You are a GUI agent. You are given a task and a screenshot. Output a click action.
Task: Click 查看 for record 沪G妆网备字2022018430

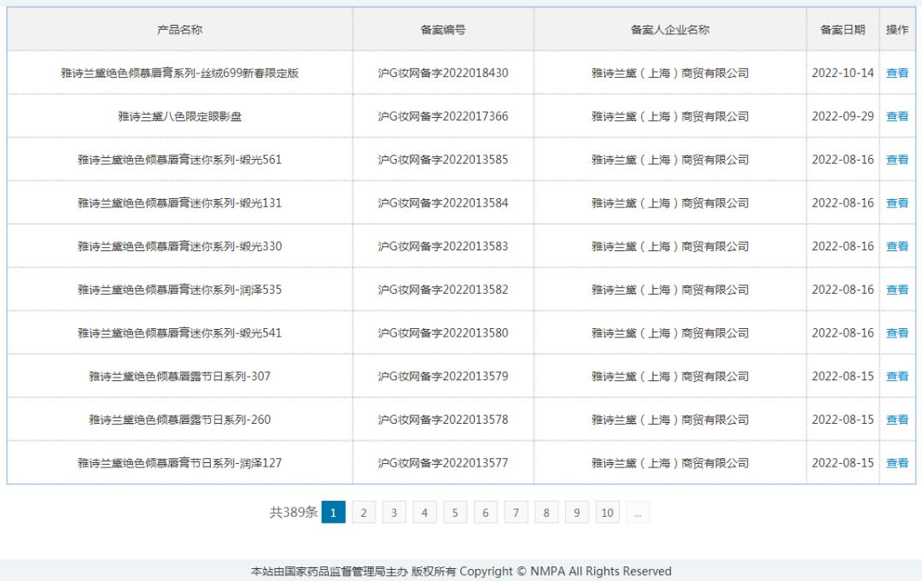pos(896,73)
